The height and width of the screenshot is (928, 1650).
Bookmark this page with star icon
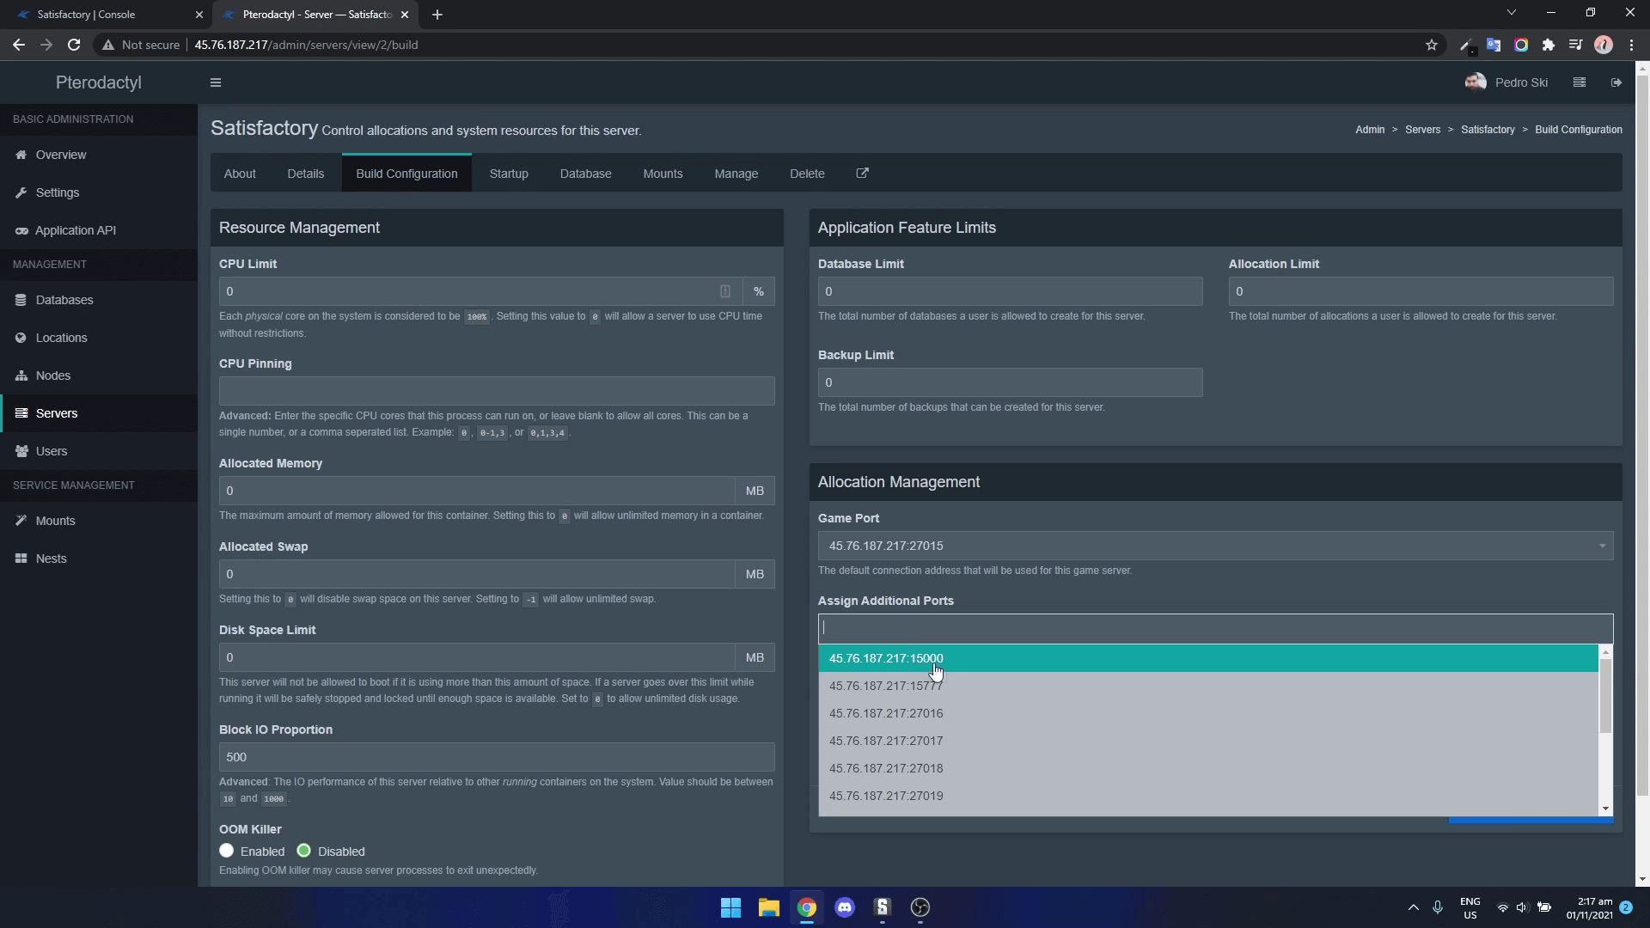click(1431, 45)
